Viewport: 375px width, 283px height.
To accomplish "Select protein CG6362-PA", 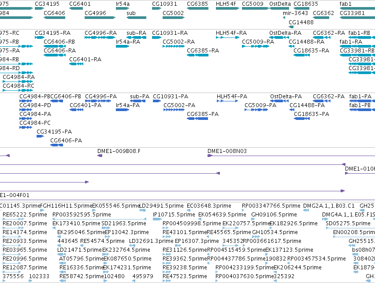I will [x=322, y=101].
